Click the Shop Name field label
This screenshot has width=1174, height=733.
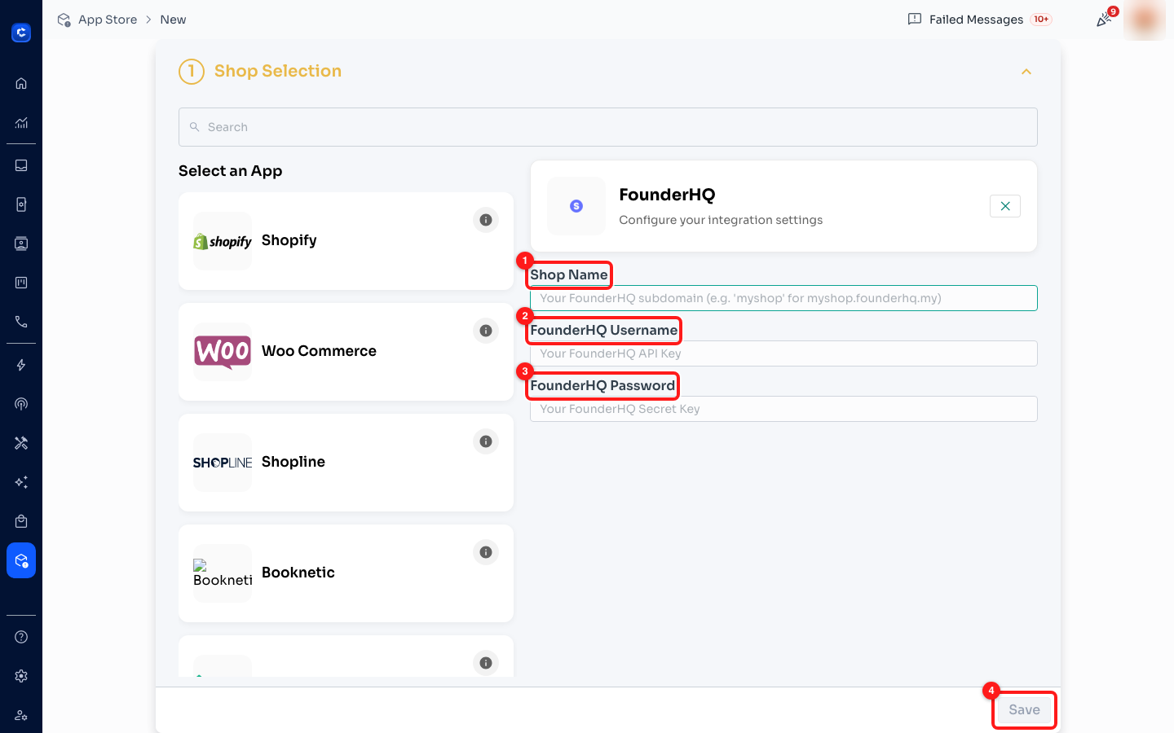click(x=569, y=274)
